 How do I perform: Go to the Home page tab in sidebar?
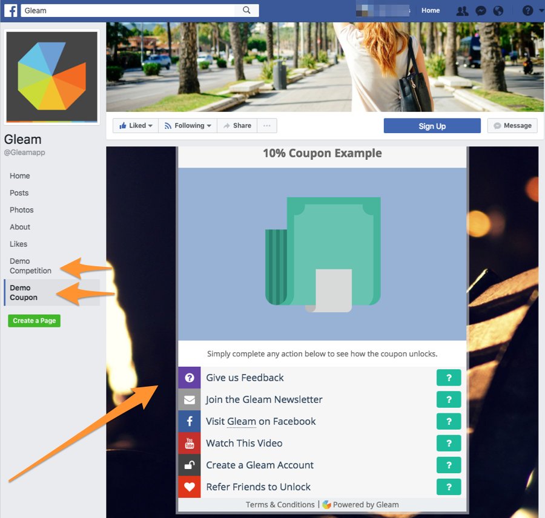tap(20, 176)
